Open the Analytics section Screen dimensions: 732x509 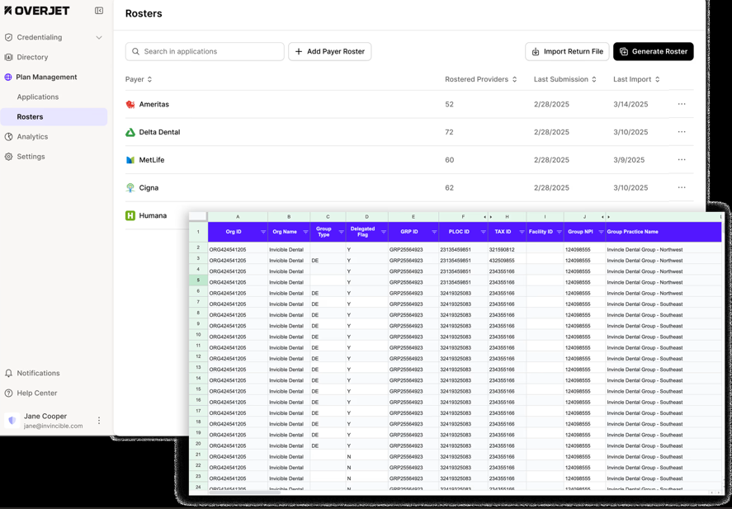(x=32, y=137)
